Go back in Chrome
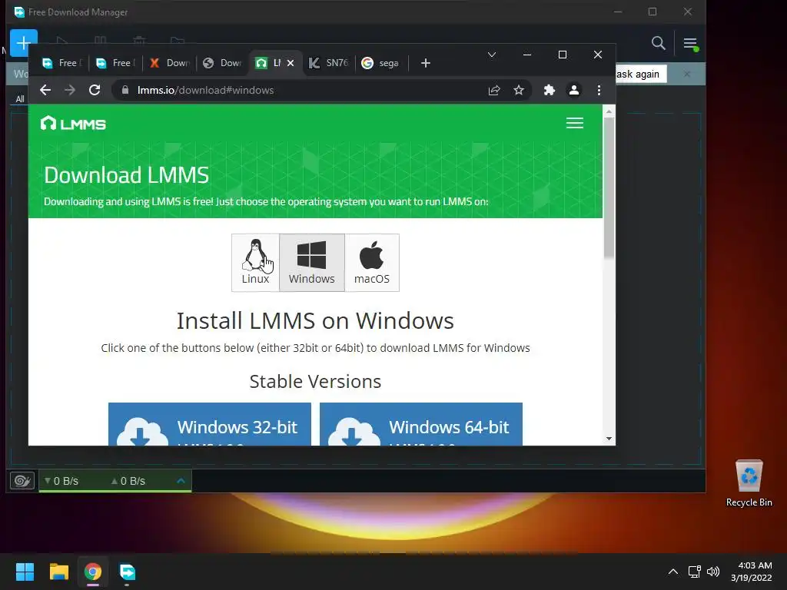This screenshot has height=590, width=787. tap(45, 91)
